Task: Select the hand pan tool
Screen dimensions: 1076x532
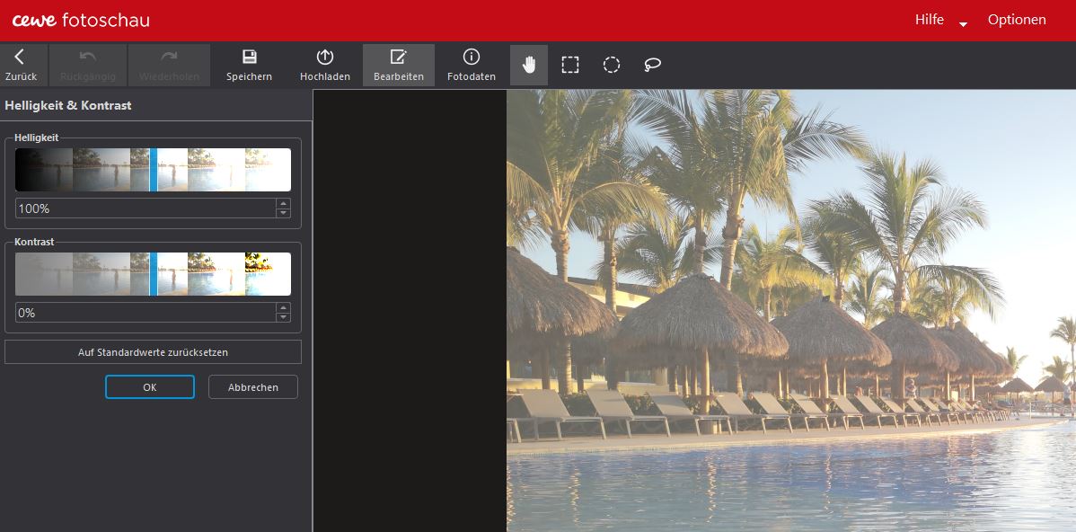Action: (x=529, y=65)
